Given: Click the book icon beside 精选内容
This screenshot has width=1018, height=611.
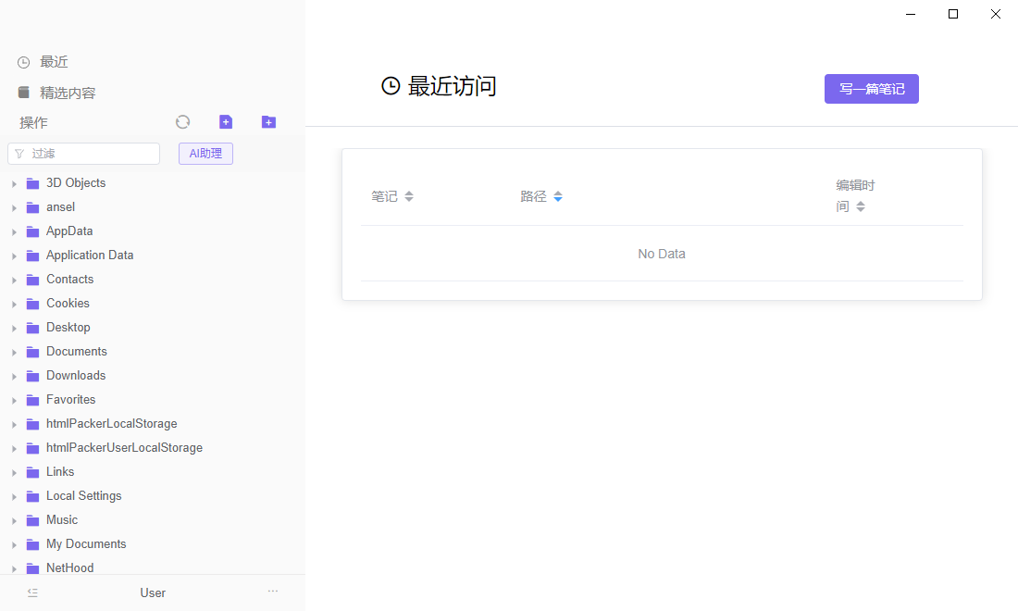Looking at the screenshot, I should (22, 92).
